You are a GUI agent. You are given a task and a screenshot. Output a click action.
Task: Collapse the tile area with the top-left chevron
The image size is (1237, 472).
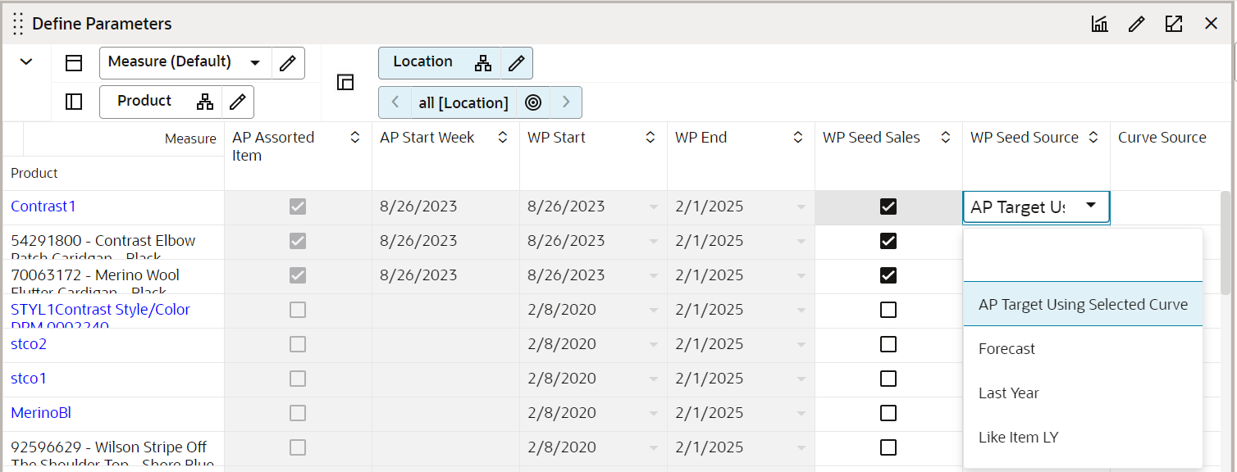click(x=25, y=61)
